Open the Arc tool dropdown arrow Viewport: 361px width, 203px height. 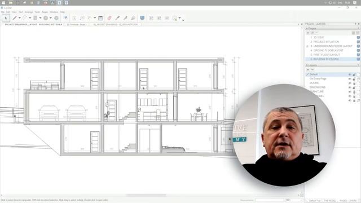pyautogui.click(x=30, y=18)
